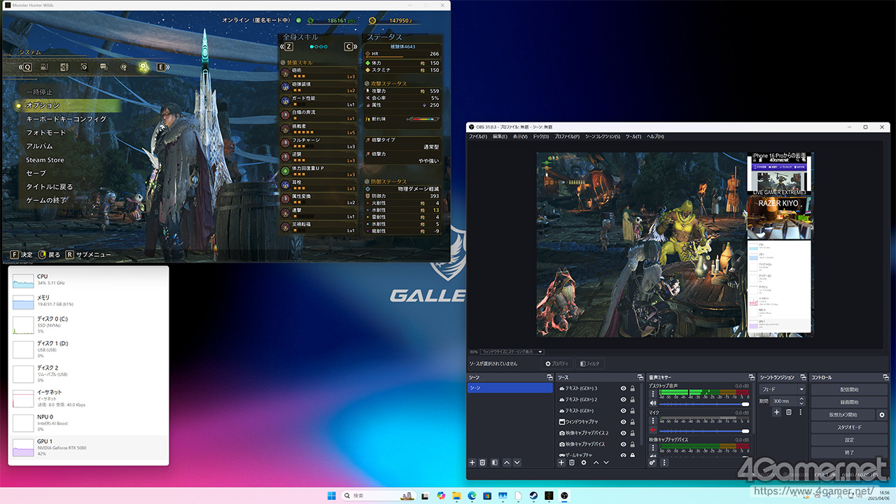The image size is (896, 504).
Task: Open the preview scaling dropdown
Action: click(512, 351)
